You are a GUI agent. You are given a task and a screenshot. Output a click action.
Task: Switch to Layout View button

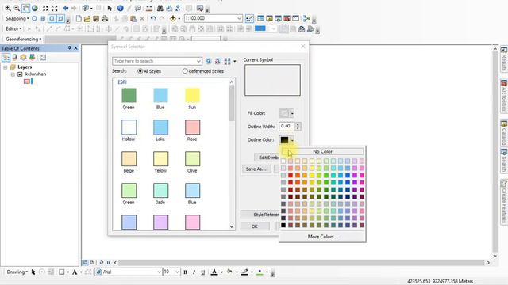point(92,263)
